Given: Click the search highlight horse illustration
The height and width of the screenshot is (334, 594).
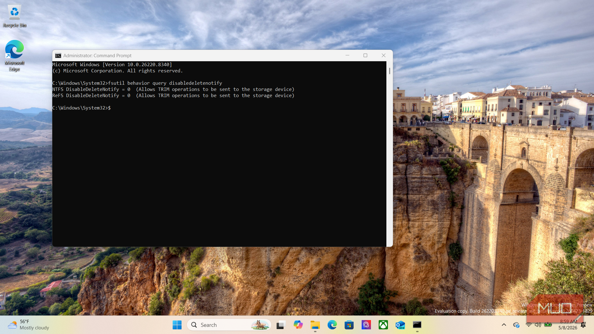Looking at the screenshot, I should click(x=260, y=325).
